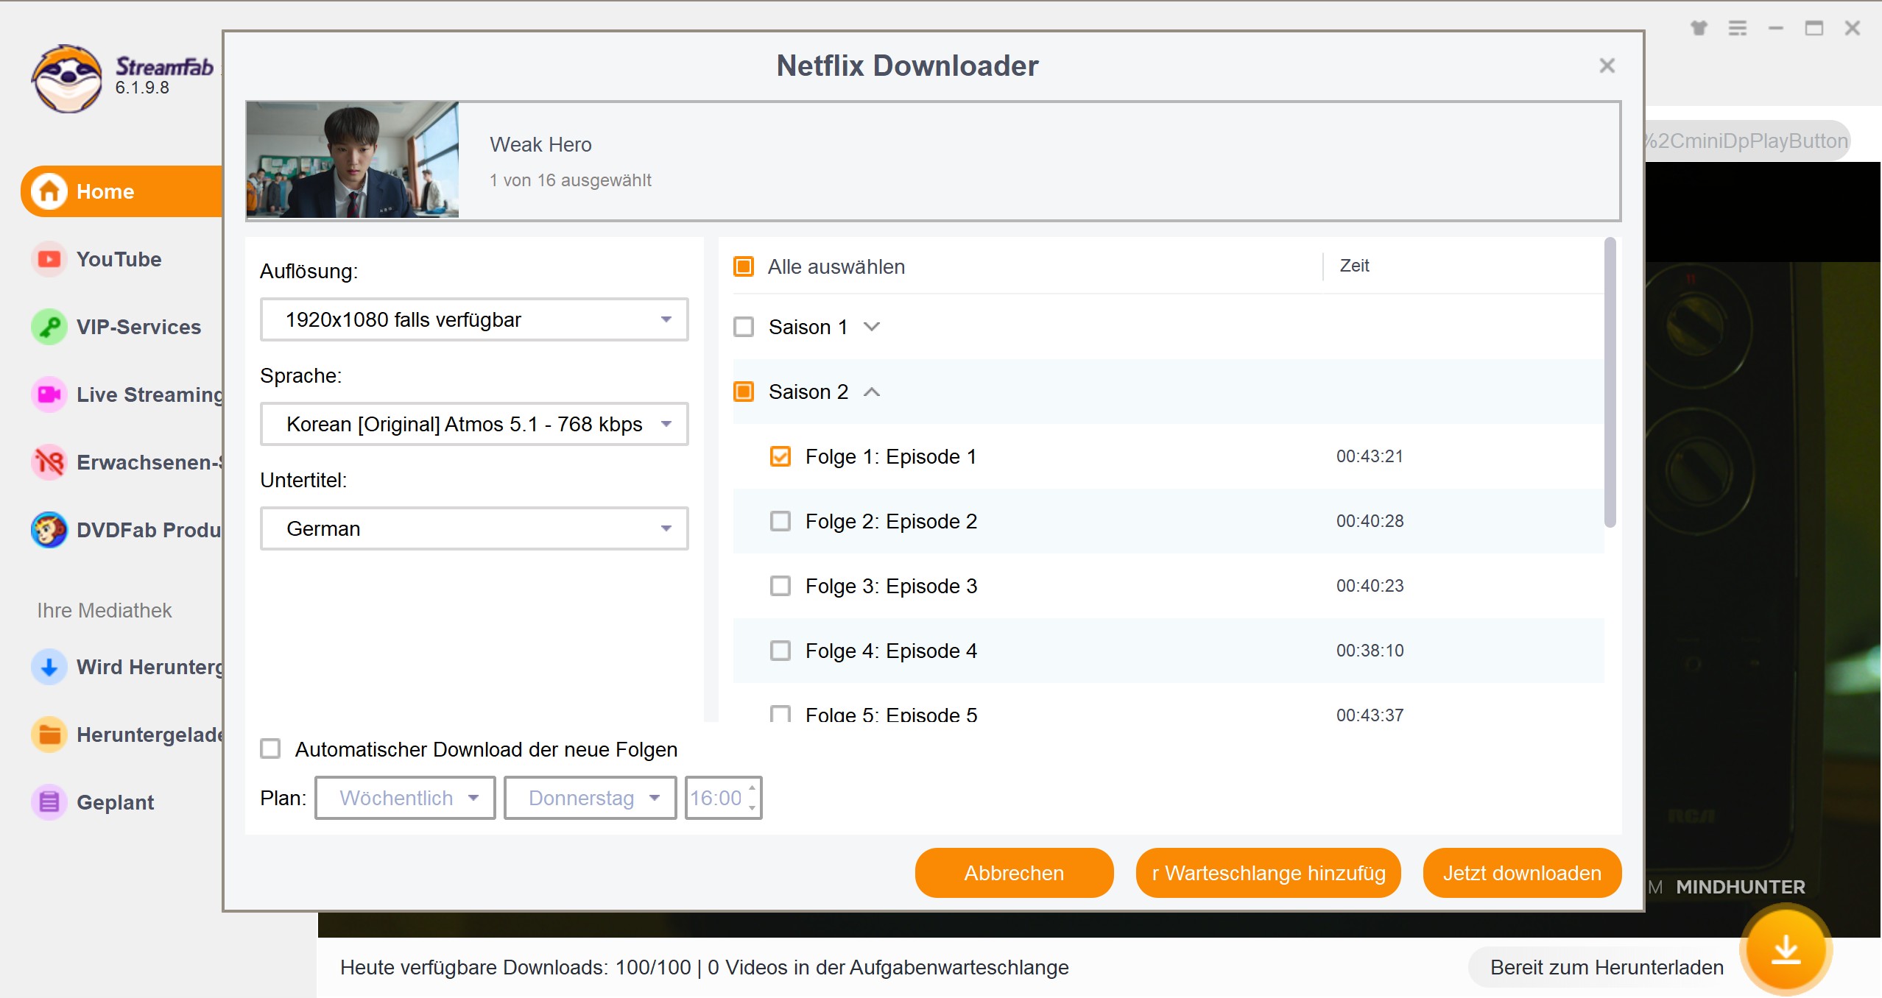1882x998 pixels.
Task: Click 'Heute verfügbare Downloads: 100/100' status text
Action: pyautogui.click(x=515, y=967)
